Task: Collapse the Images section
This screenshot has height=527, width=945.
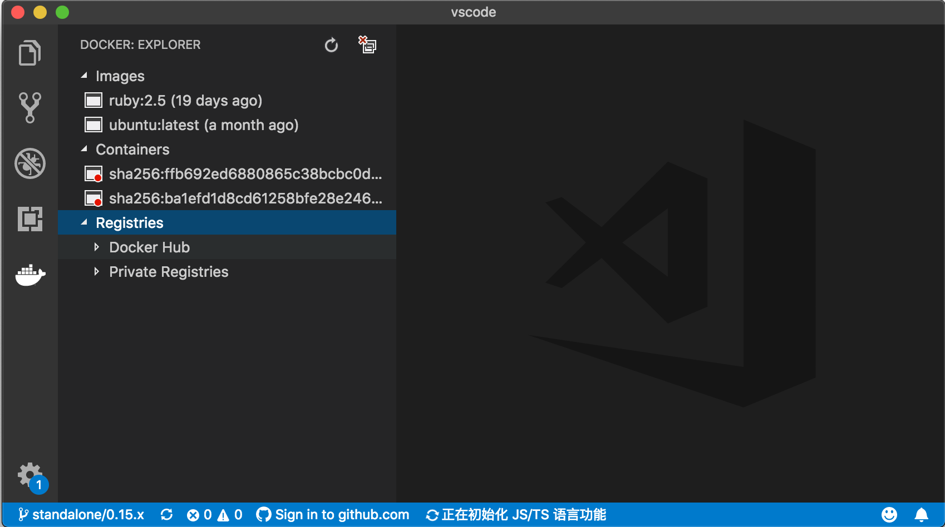Action: [85, 76]
